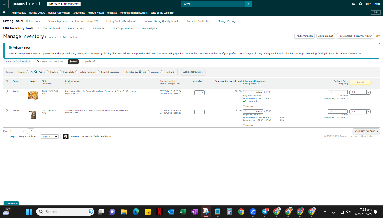Open the mail messages icon in header
The height and width of the screenshot is (218, 383).
354,4
